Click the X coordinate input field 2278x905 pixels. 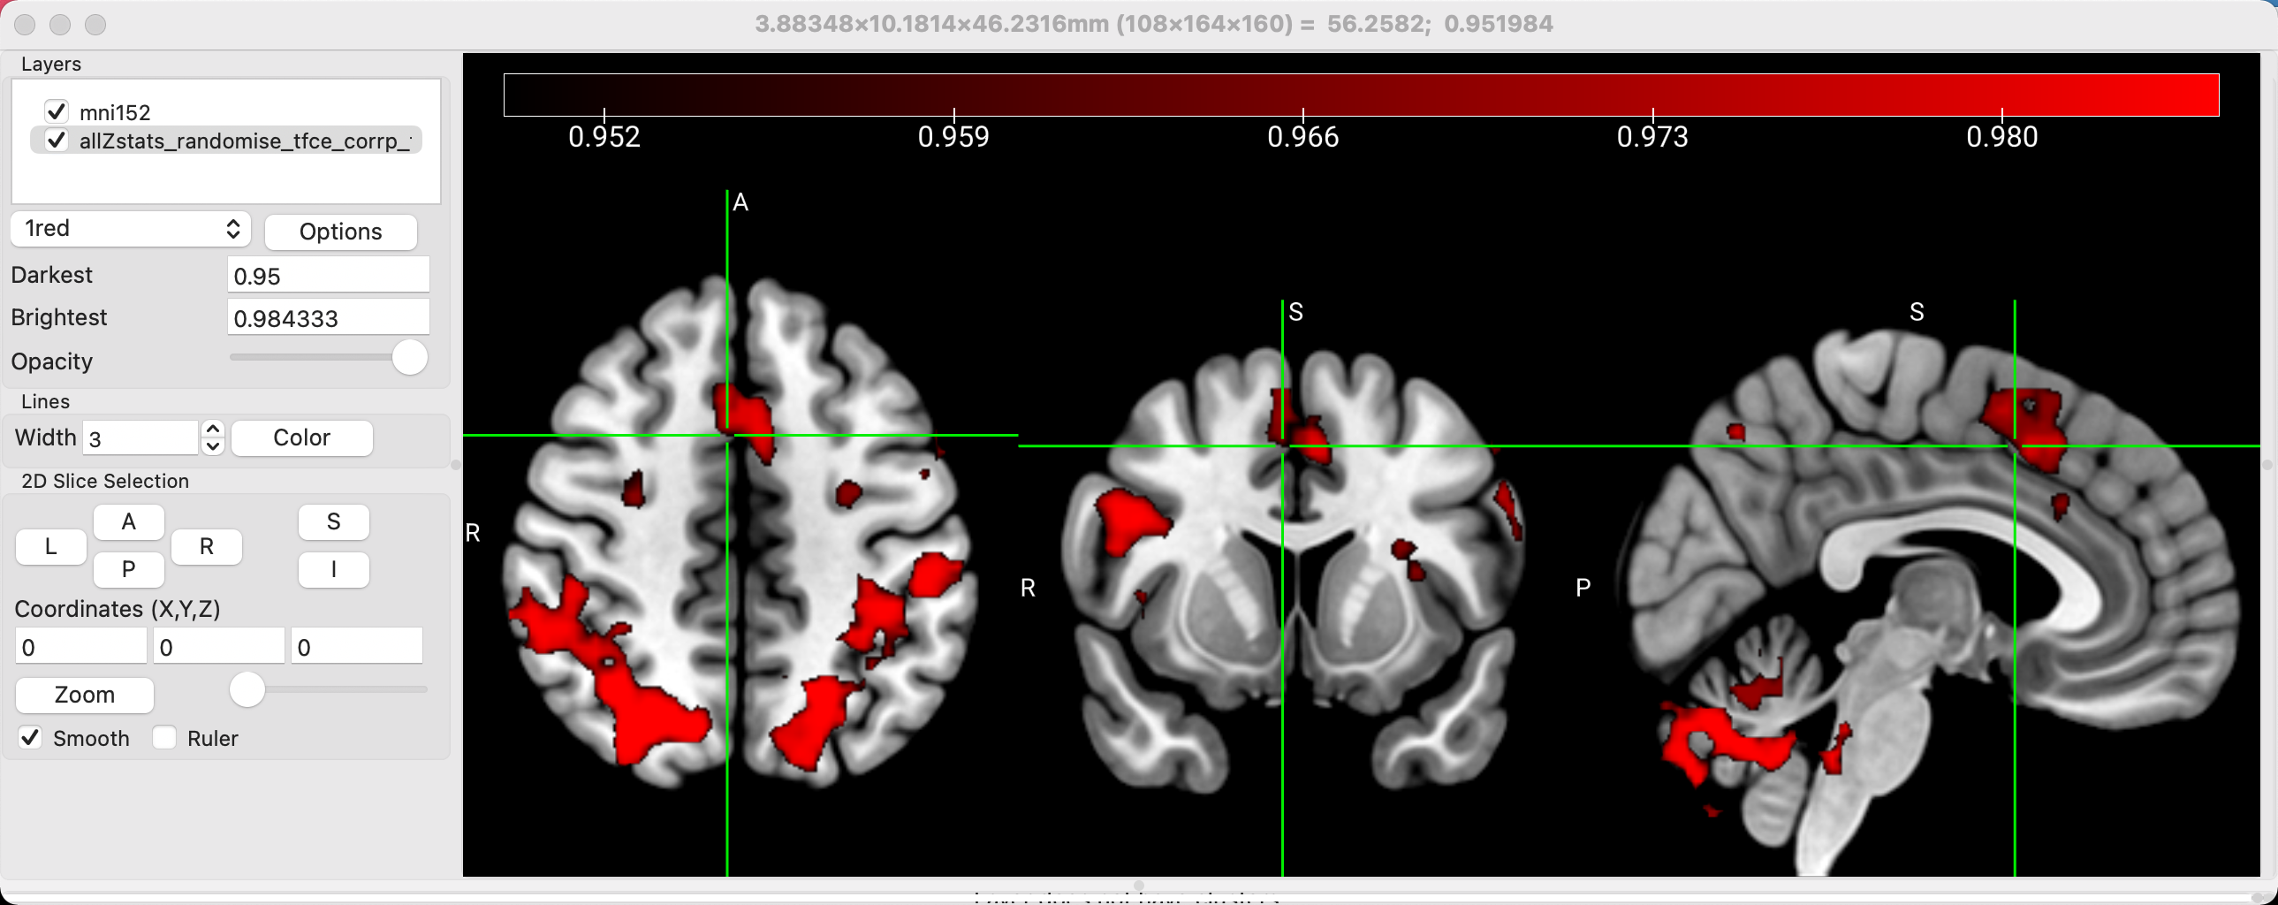click(x=80, y=647)
